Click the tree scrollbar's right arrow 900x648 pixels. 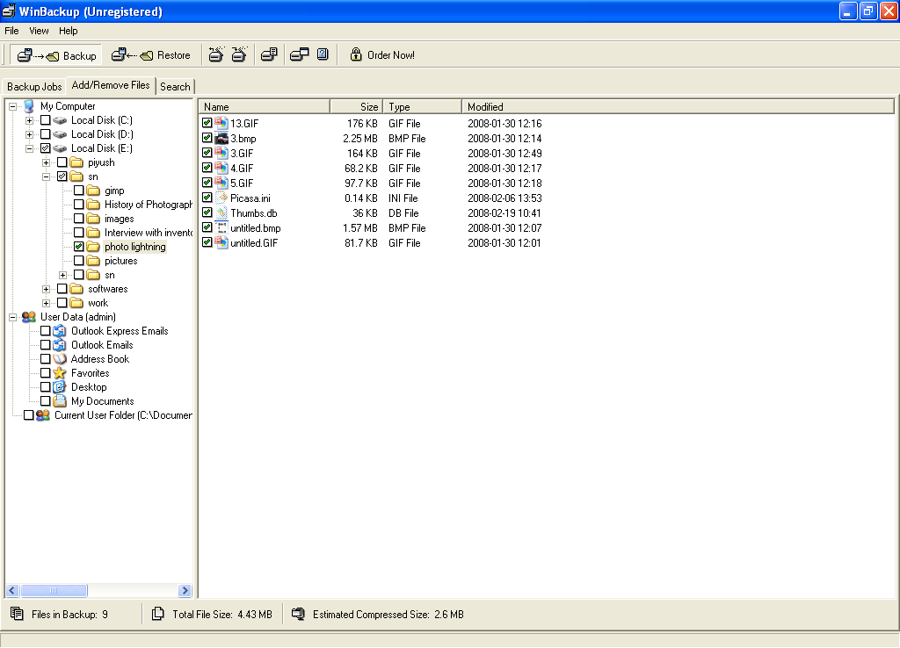(185, 590)
